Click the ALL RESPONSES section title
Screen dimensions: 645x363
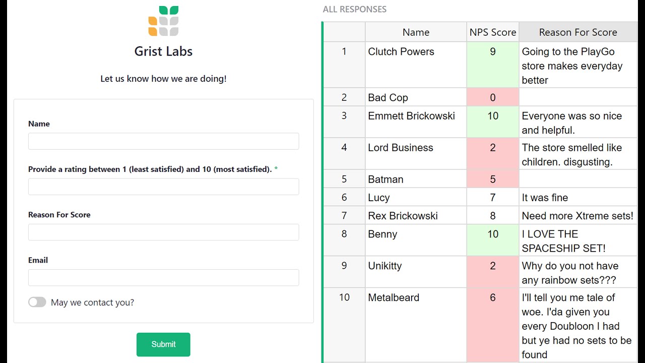[x=355, y=9]
